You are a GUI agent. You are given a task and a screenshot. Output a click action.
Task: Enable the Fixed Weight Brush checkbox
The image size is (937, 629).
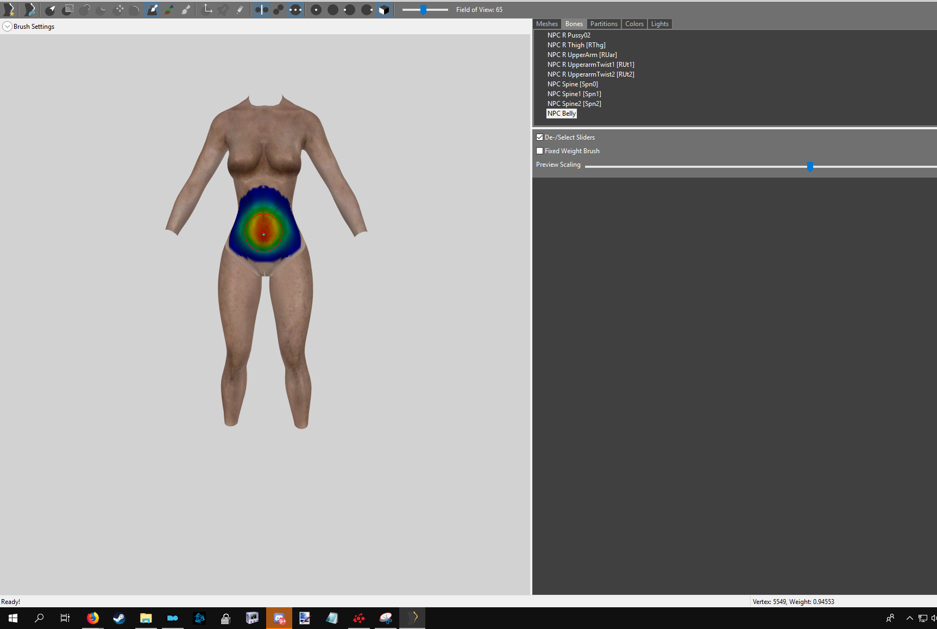coord(539,151)
